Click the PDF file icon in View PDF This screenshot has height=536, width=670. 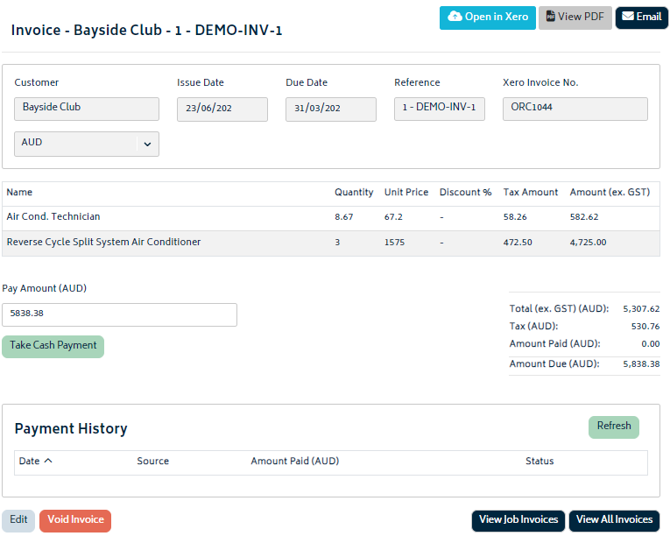pyautogui.click(x=549, y=18)
